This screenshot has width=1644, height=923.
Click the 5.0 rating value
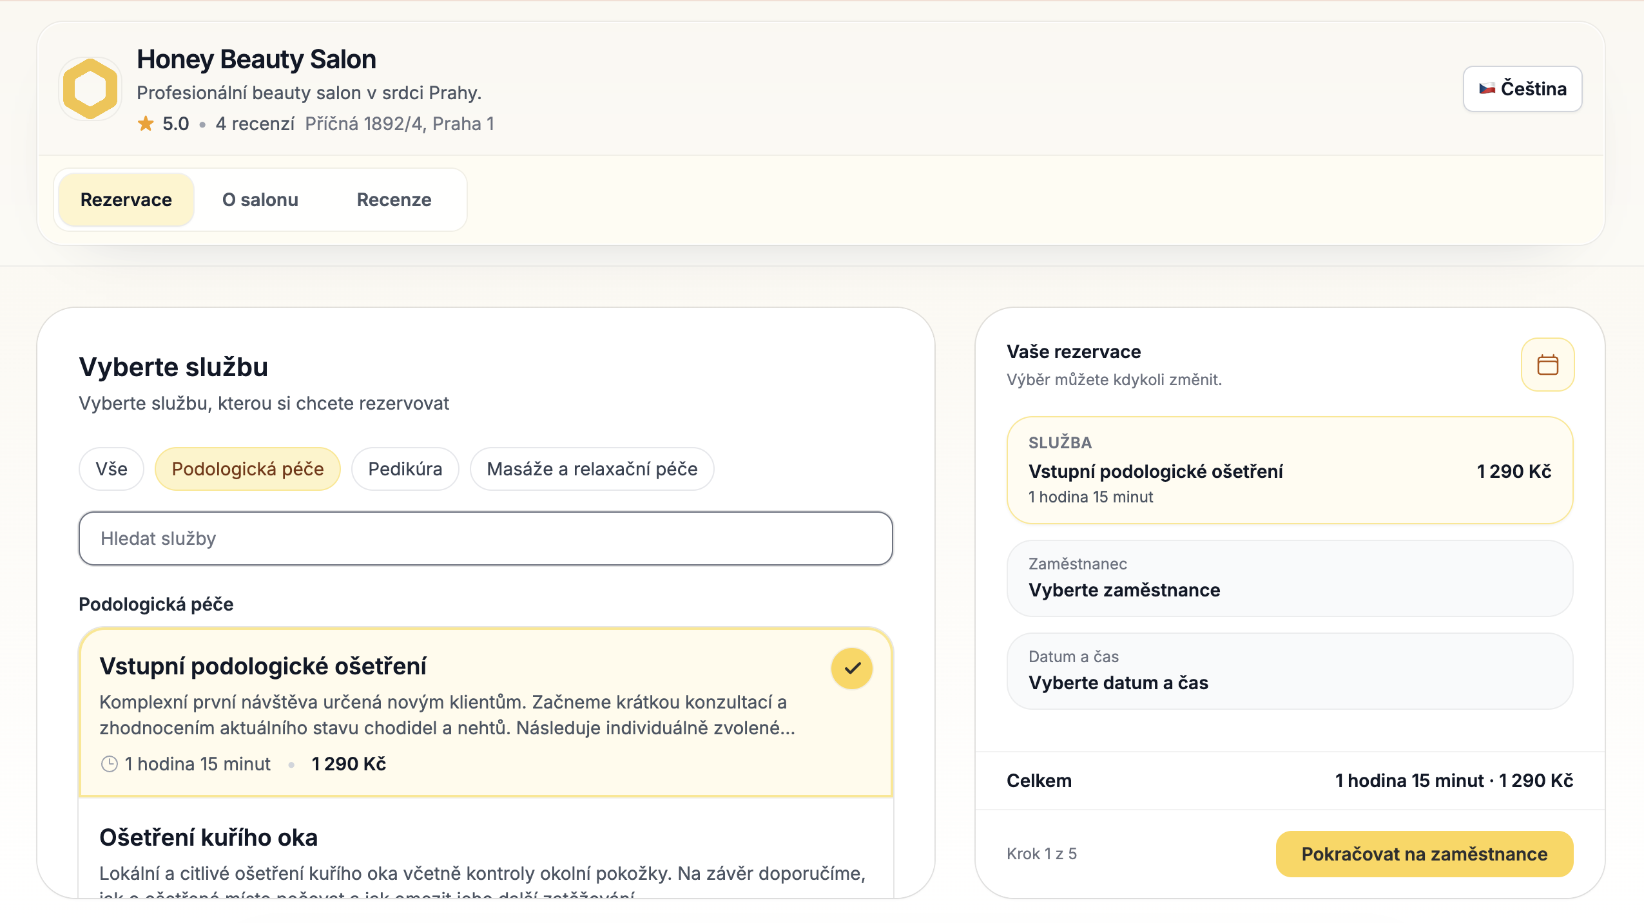pos(175,124)
